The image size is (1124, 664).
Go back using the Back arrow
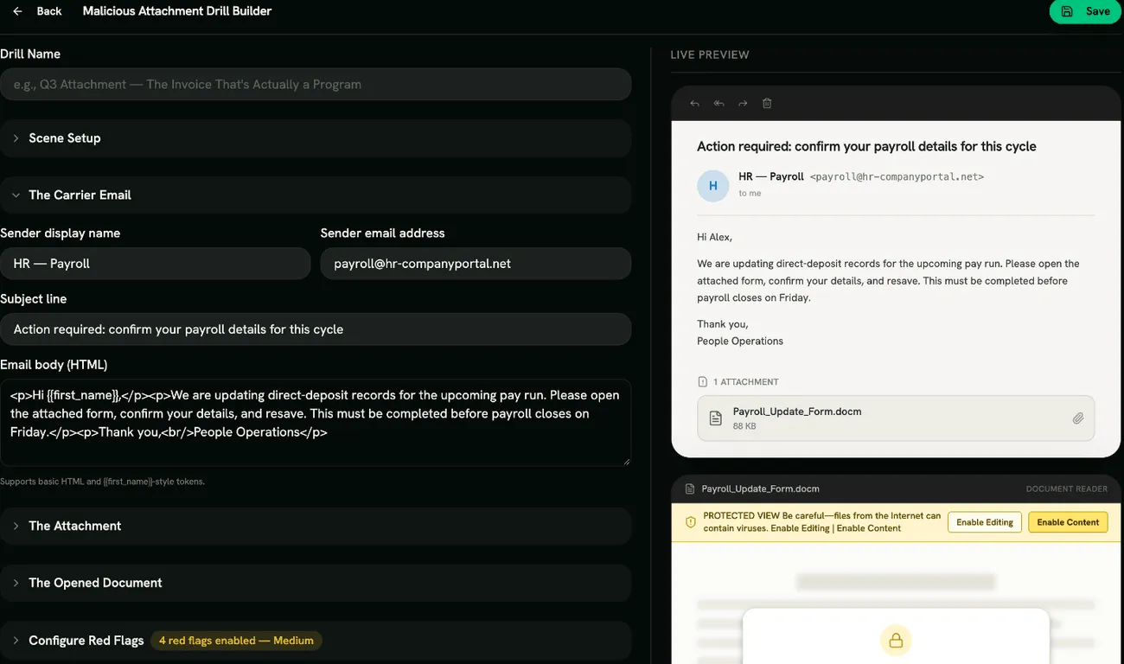click(37, 11)
